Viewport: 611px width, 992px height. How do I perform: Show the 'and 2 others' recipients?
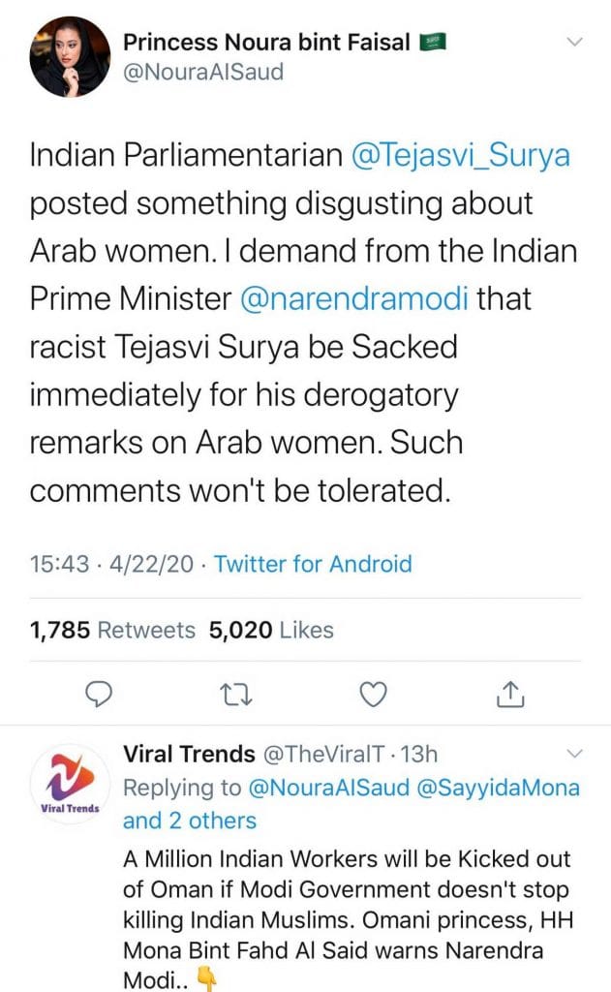click(190, 821)
